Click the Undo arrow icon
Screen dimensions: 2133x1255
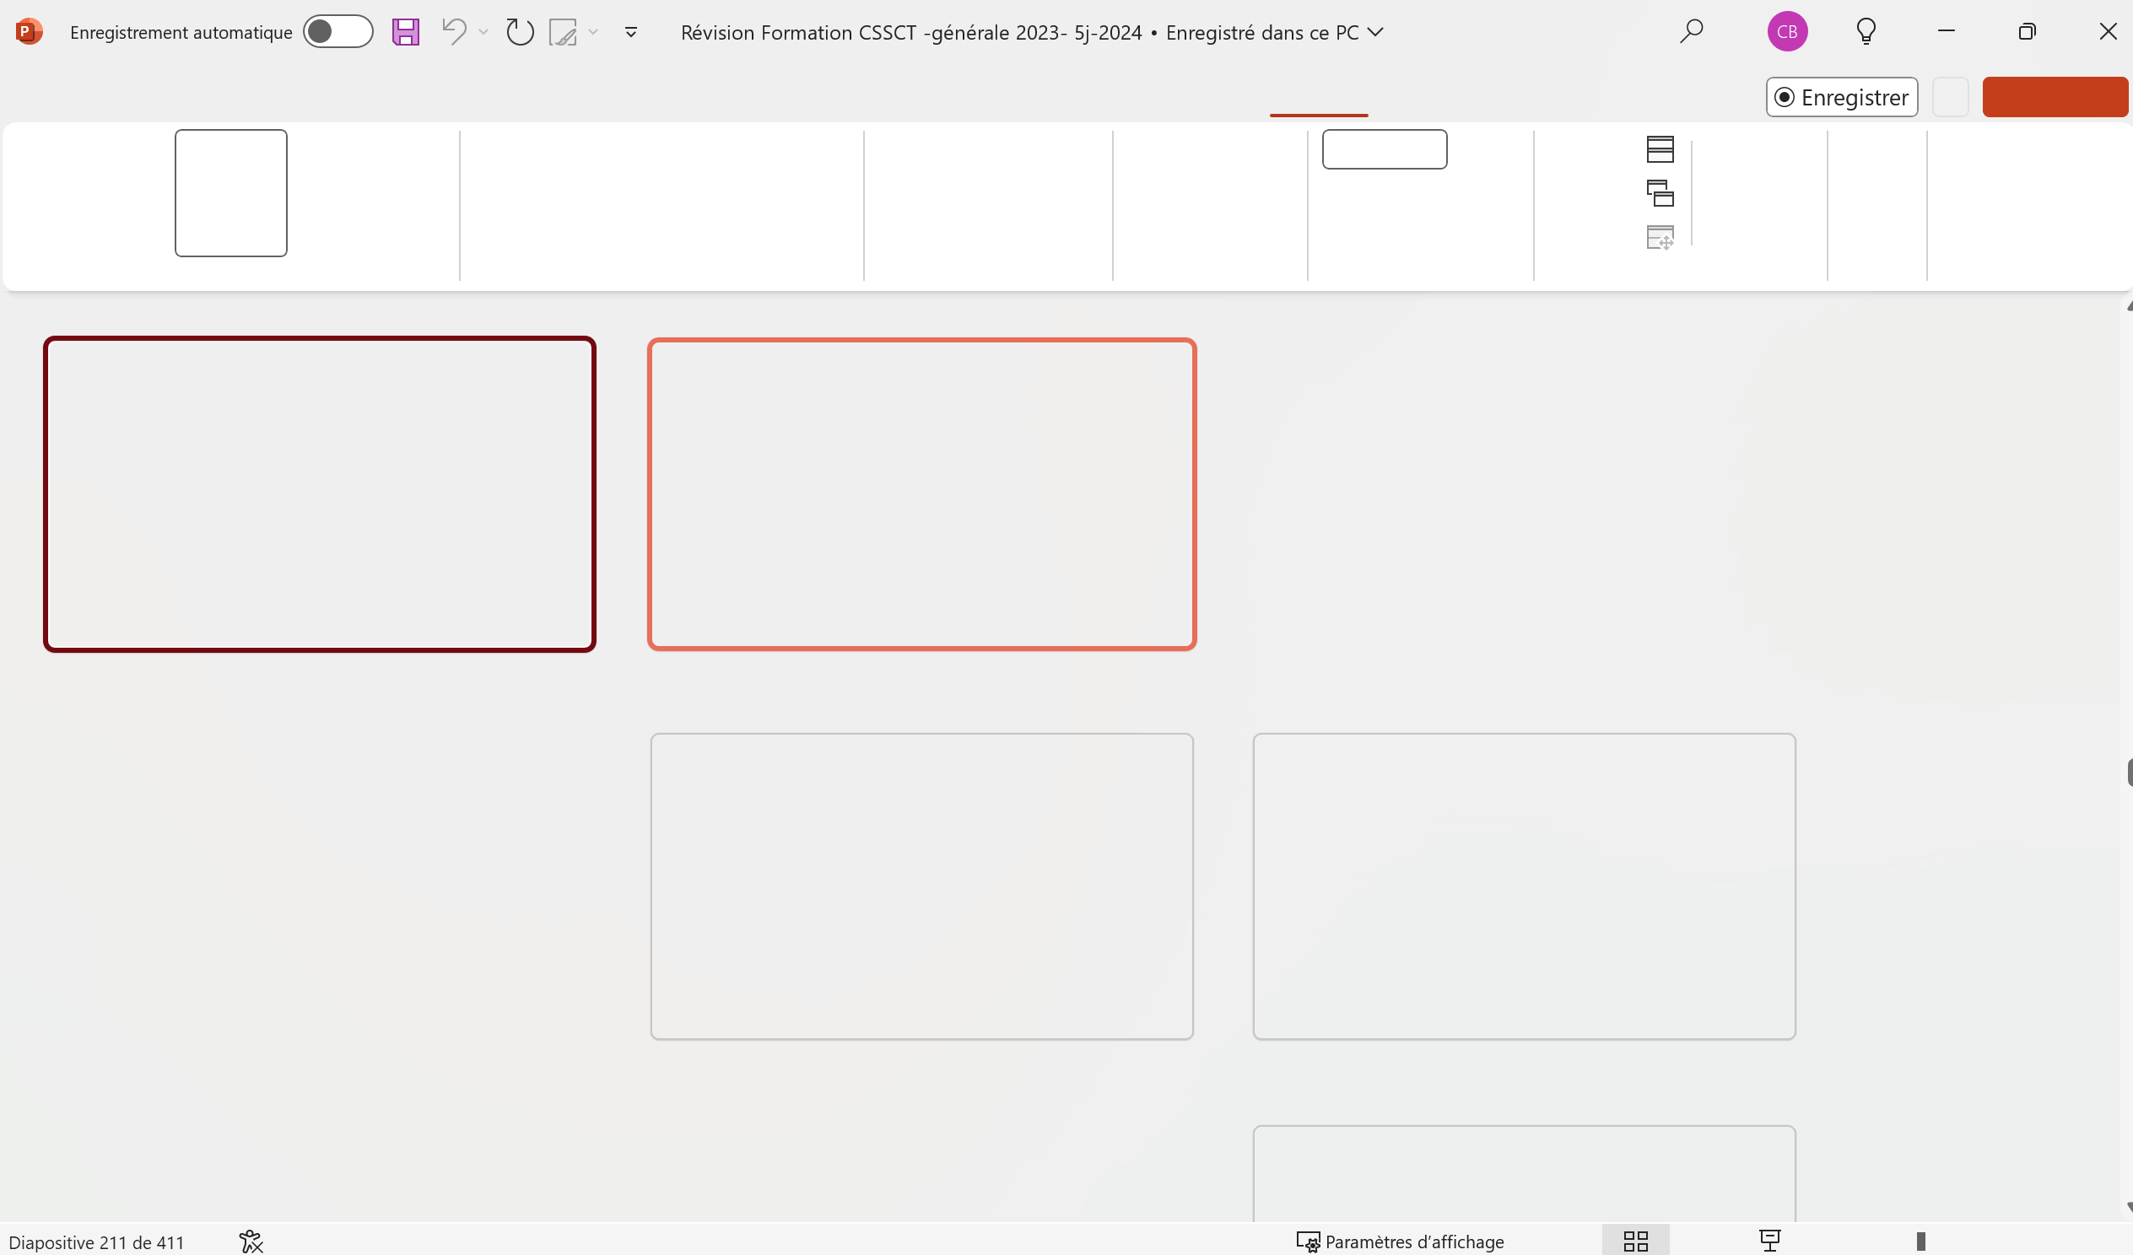click(455, 32)
